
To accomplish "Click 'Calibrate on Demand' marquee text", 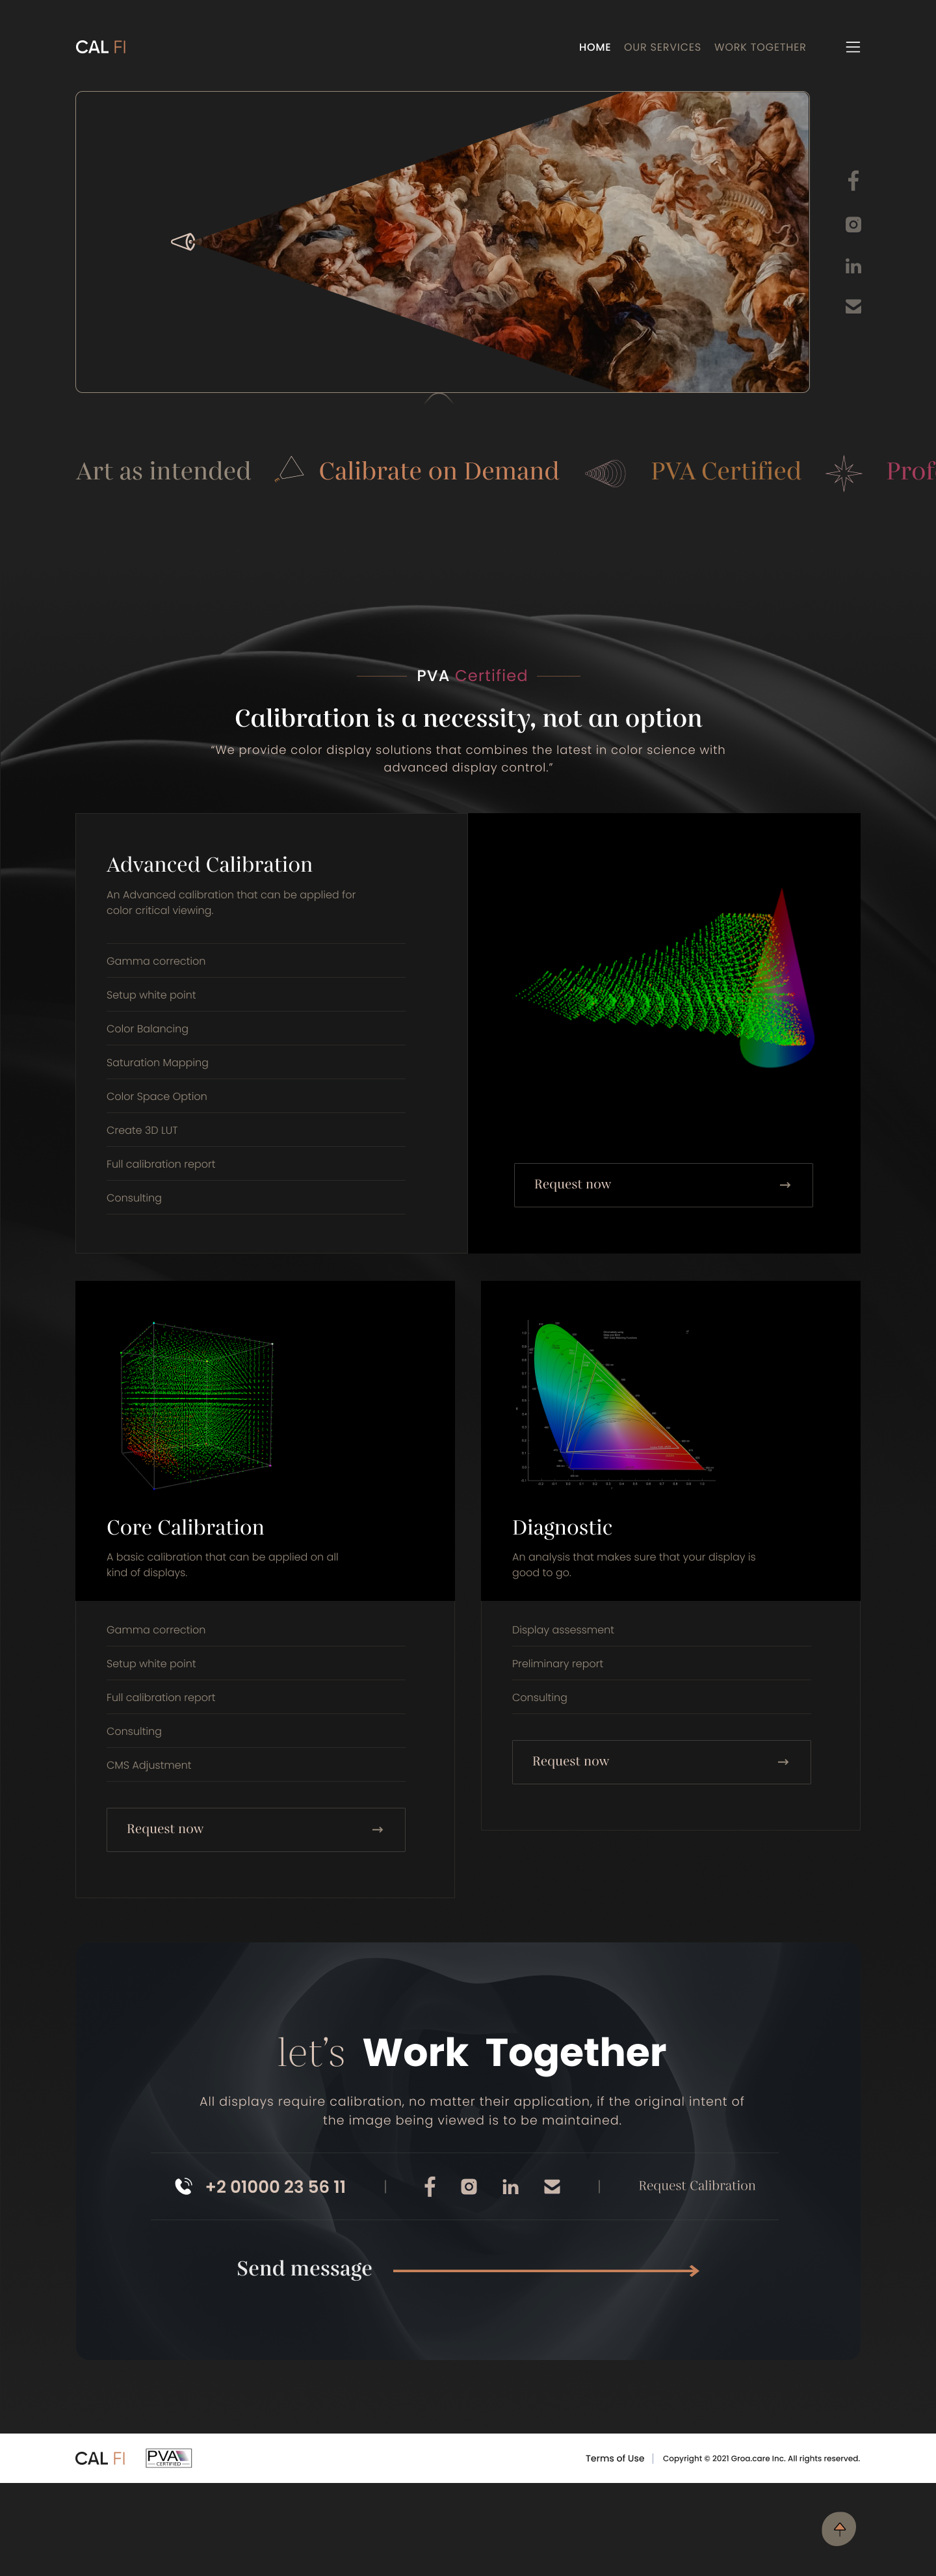I will tap(439, 471).
